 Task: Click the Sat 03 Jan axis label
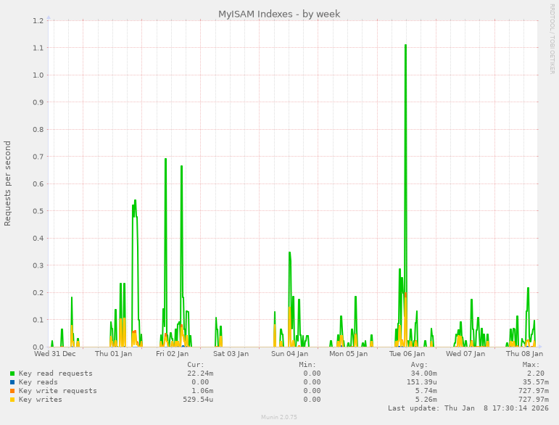[231, 354]
